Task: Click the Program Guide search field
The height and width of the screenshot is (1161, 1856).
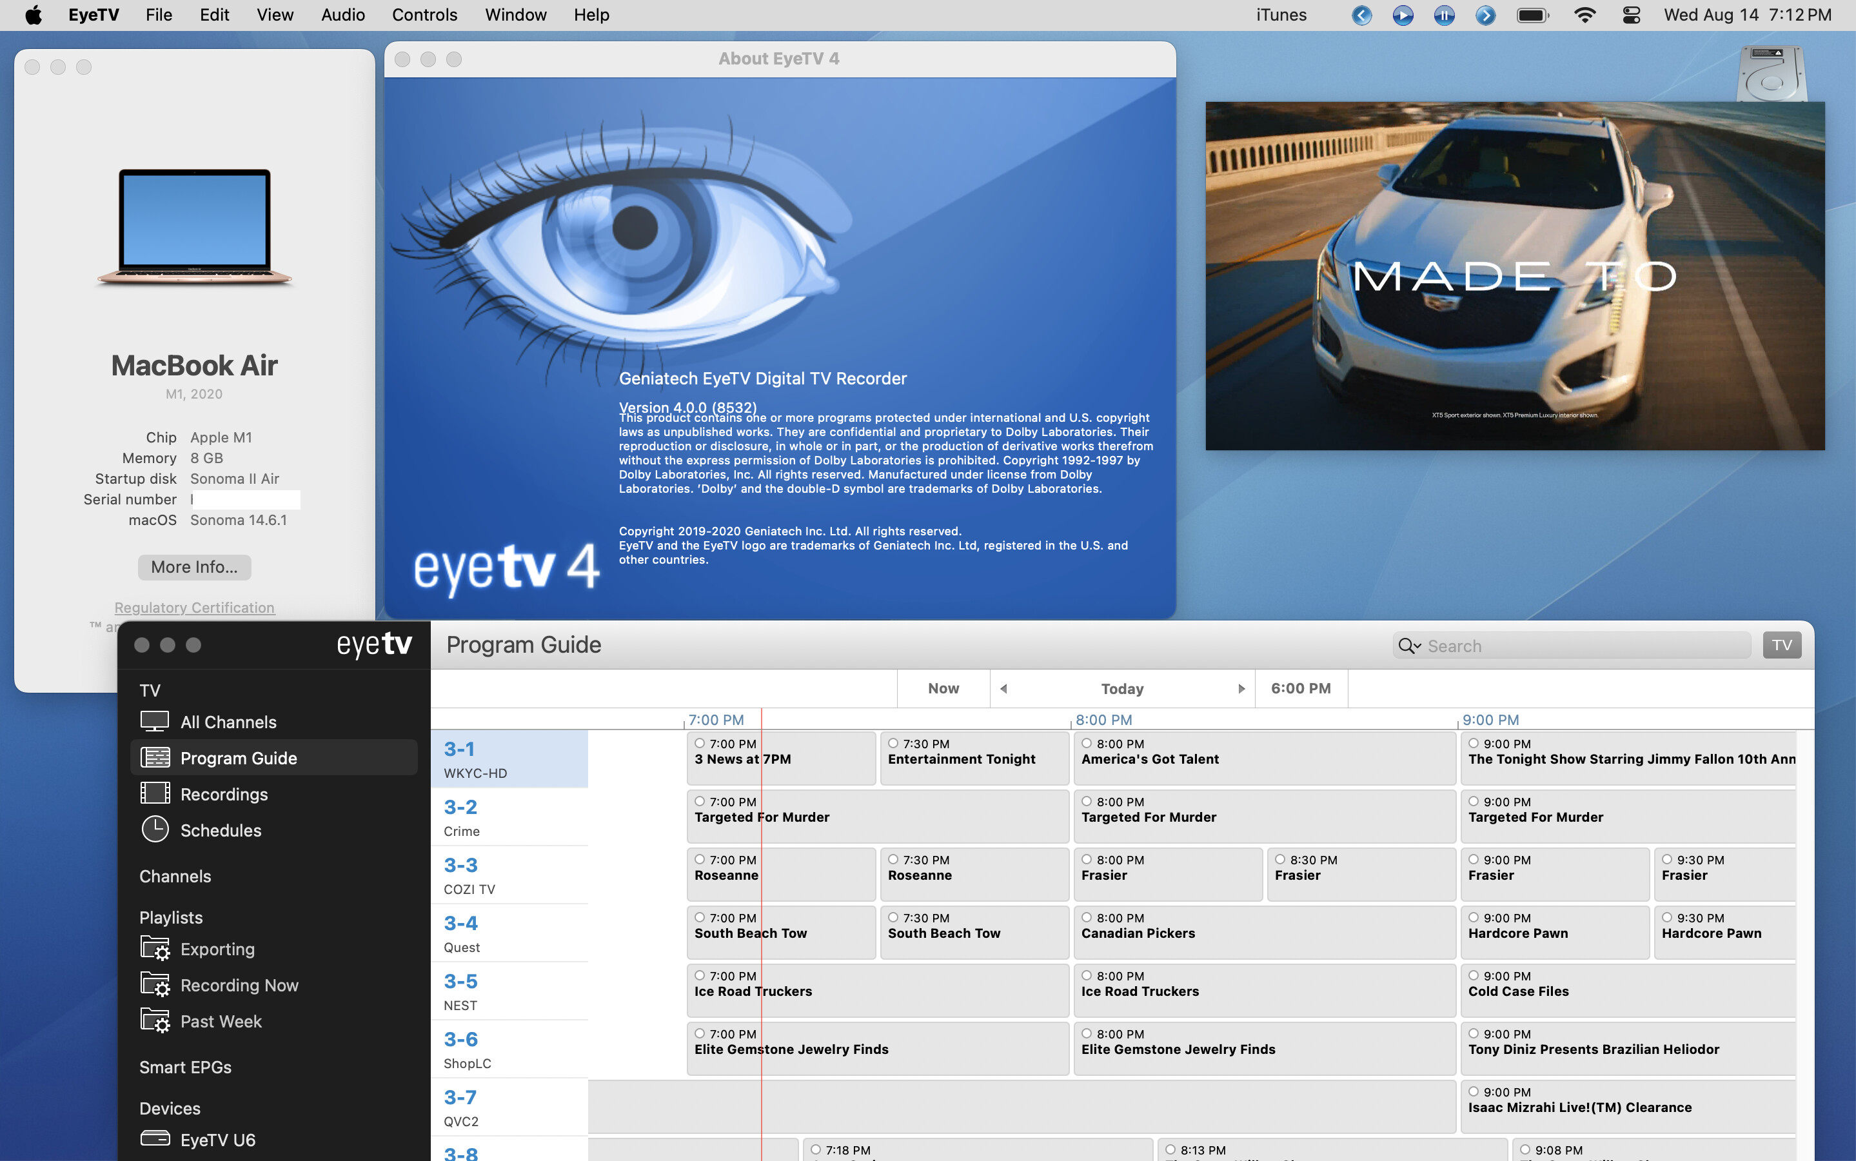Action: 1581,646
